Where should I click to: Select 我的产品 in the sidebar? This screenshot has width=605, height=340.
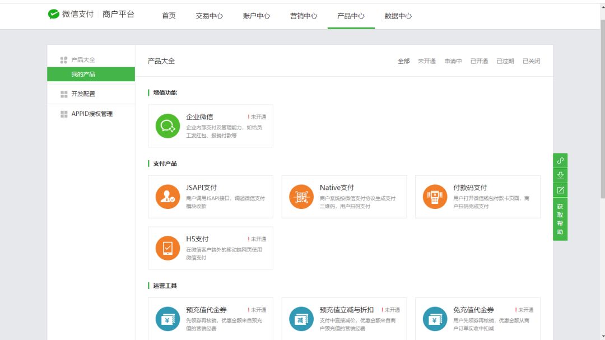point(91,74)
